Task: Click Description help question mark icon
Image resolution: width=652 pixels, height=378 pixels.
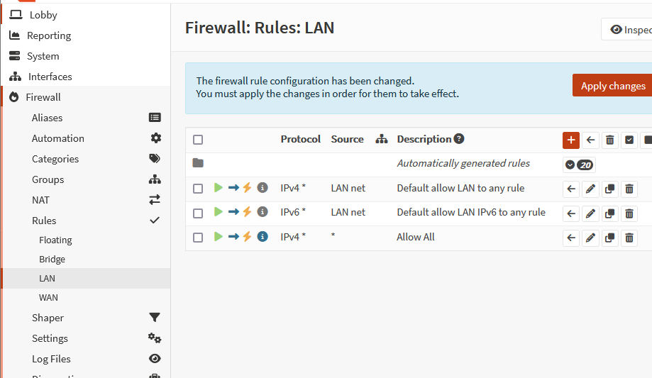Action: pyautogui.click(x=459, y=139)
